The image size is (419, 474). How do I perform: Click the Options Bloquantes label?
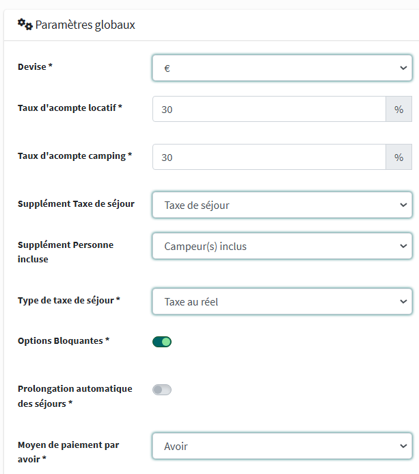(x=64, y=340)
